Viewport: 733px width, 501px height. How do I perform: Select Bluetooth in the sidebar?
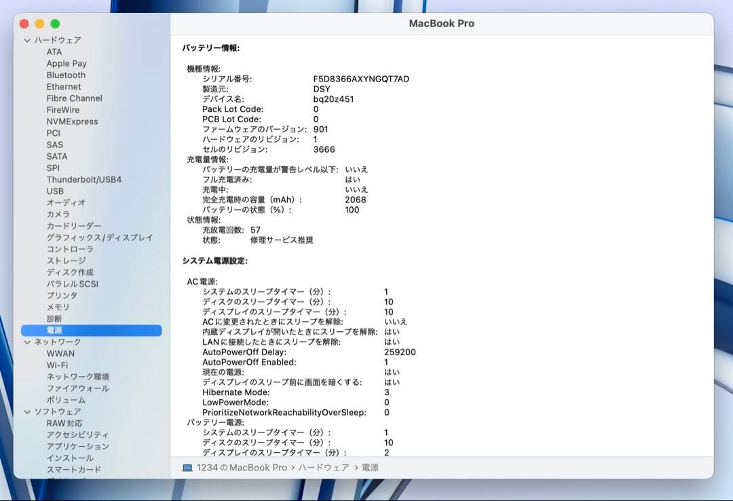click(65, 75)
